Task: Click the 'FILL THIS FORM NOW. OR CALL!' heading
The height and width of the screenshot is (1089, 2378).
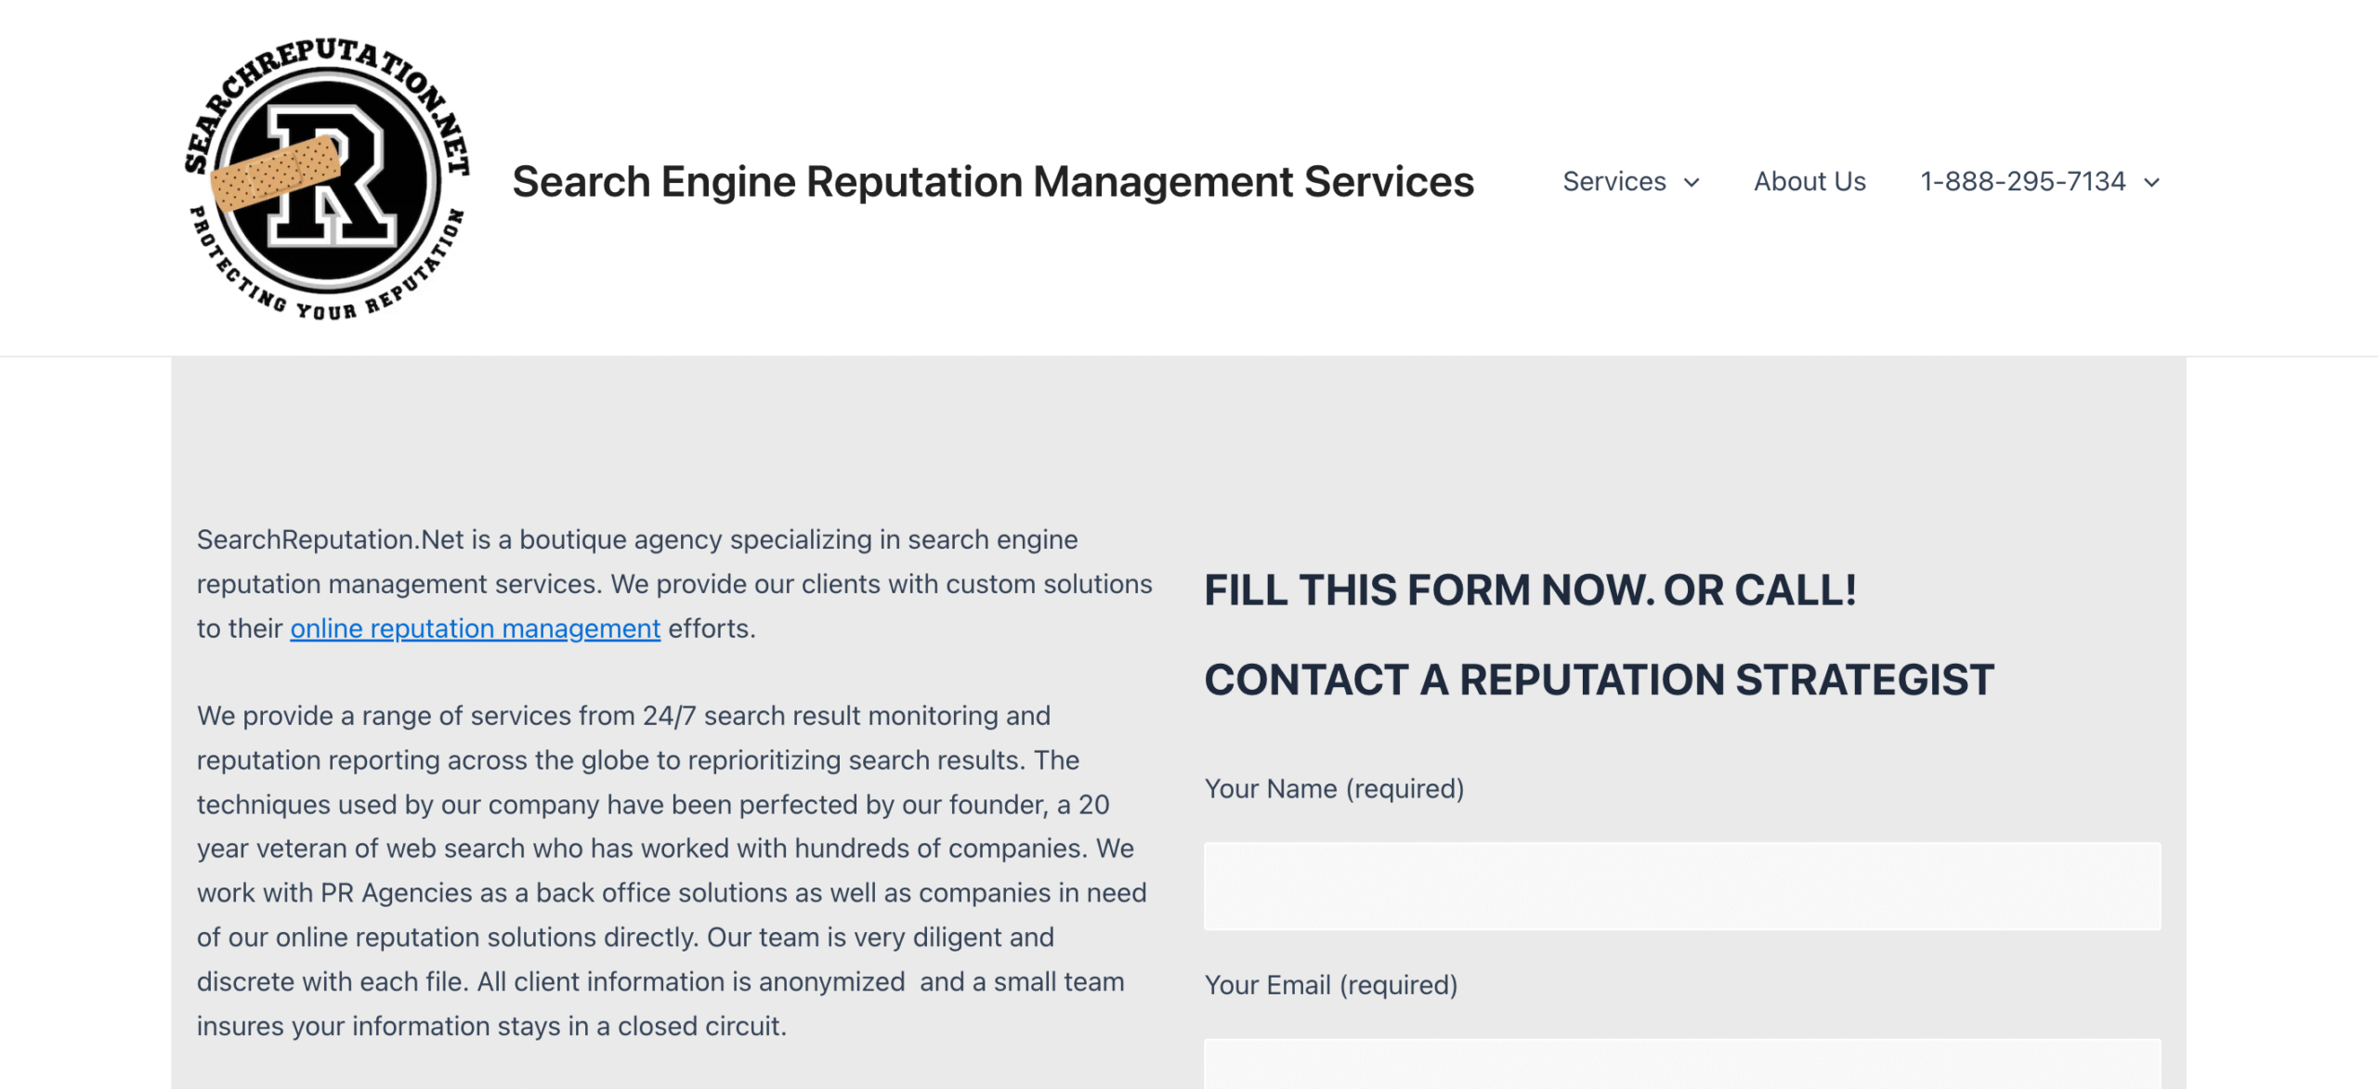Action: (x=1530, y=590)
